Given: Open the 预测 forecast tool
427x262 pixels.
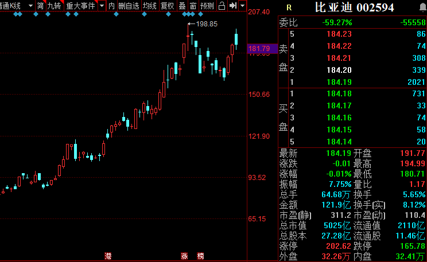Looking at the screenshot, I should coord(207,6).
